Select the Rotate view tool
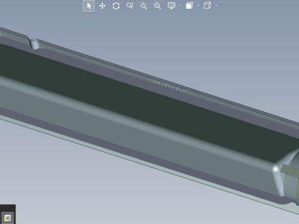Image resolution: width=299 pixels, height=224 pixels. pos(116,6)
